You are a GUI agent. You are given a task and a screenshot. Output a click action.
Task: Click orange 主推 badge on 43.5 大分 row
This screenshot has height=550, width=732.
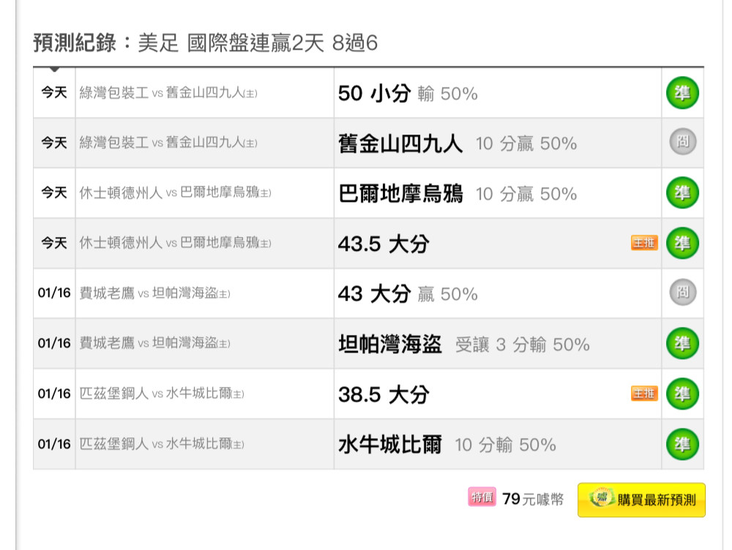tap(644, 243)
